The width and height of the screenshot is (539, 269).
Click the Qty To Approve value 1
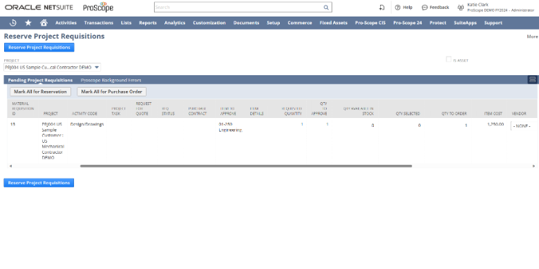coord(327,124)
